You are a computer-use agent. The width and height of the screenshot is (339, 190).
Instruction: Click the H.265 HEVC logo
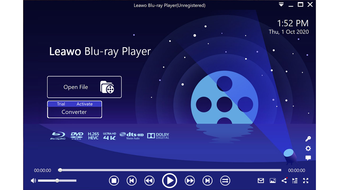click(x=93, y=136)
